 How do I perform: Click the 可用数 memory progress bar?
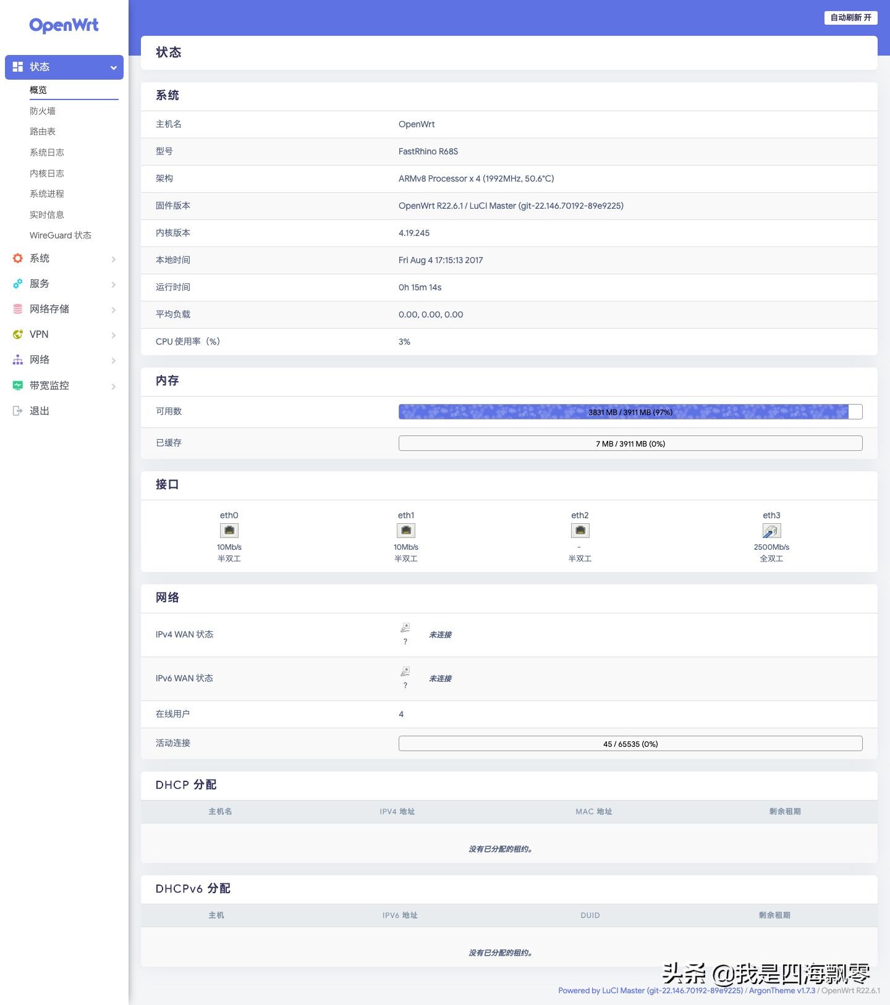630,412
